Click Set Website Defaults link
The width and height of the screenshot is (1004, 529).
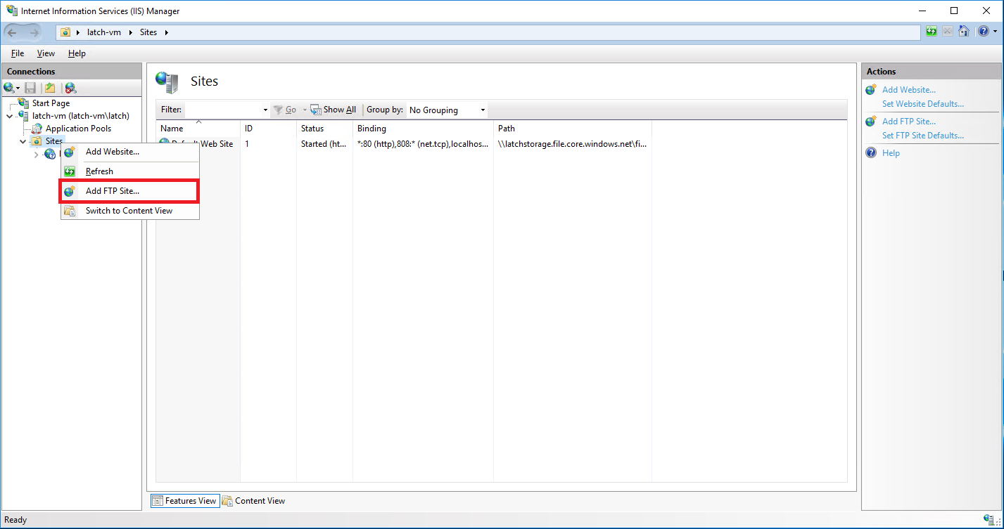923,104
